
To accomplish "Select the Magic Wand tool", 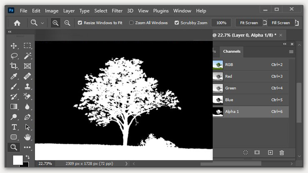I will [x=27, y=56].
